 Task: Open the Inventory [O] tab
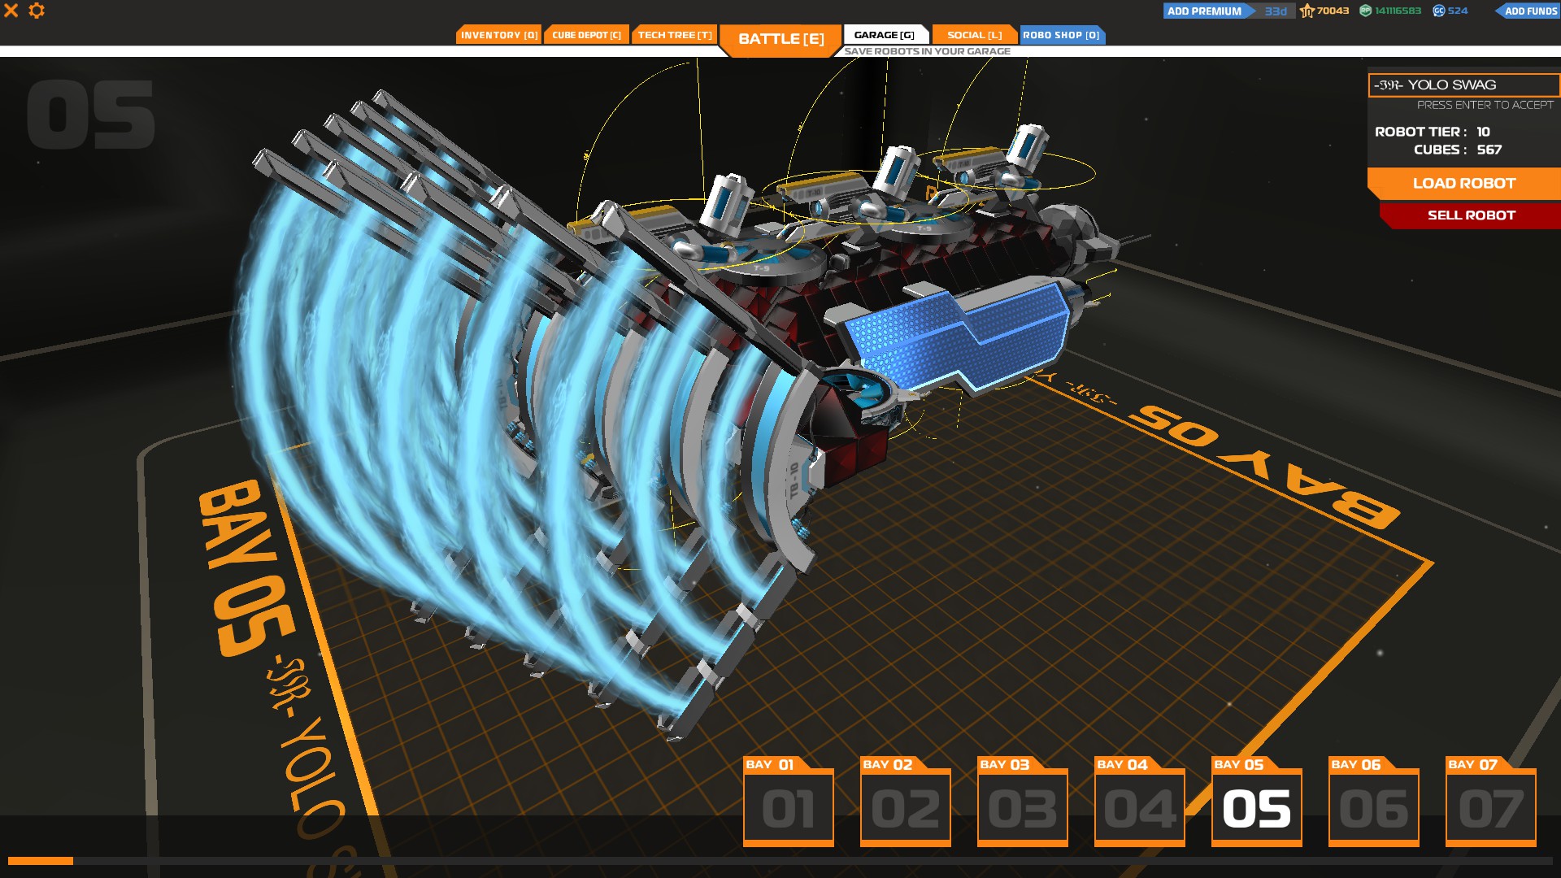[498, 35]
